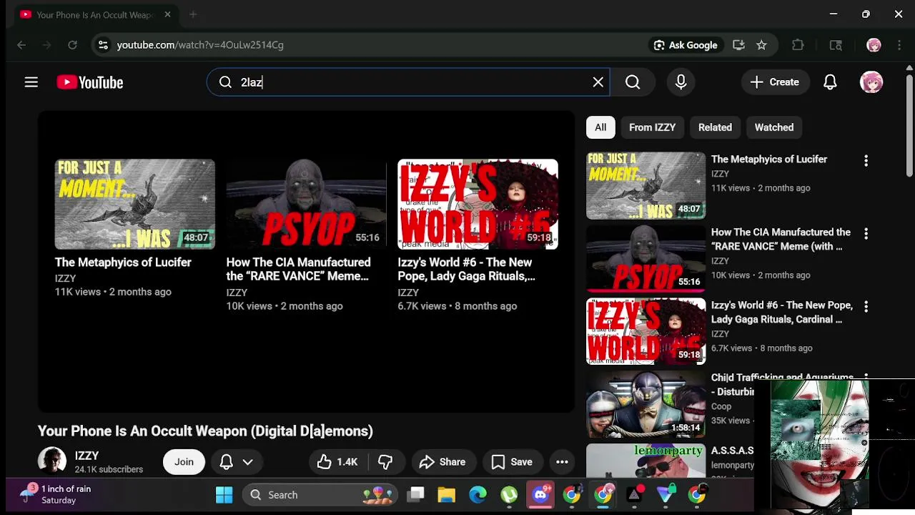Open sidebar Child Trafficking and Aquariums thumbnail

coord(646,404)
